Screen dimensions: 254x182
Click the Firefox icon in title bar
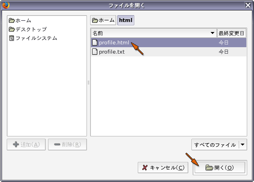[6, 5]
